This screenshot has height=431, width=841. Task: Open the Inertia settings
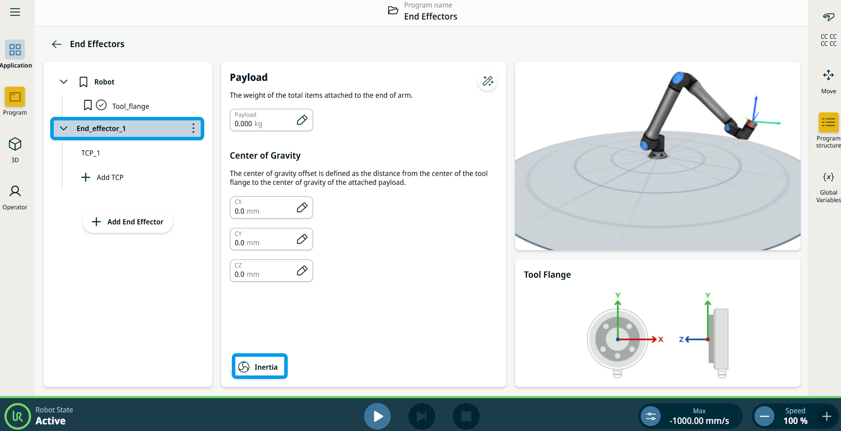[259, 367]
